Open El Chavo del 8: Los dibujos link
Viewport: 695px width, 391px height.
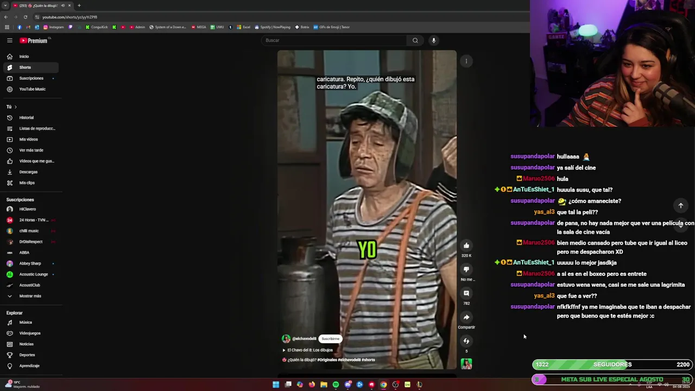[309, 350]
